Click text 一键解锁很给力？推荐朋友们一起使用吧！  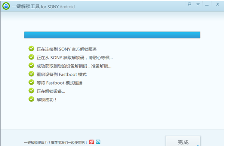click(56, 143)
